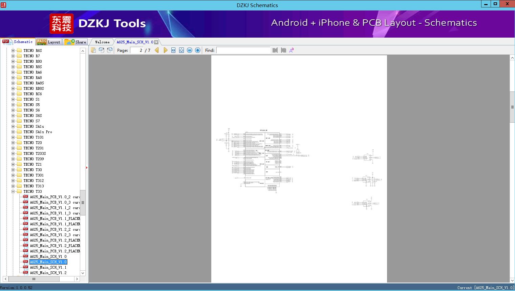Collapse the TECNO T33 folder
Screen dimensions: 515x291
click(x=13, y=191)
